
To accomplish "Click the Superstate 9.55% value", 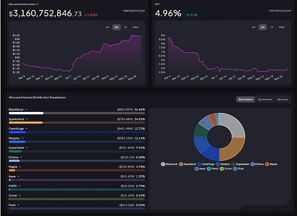I will [141, 148].
